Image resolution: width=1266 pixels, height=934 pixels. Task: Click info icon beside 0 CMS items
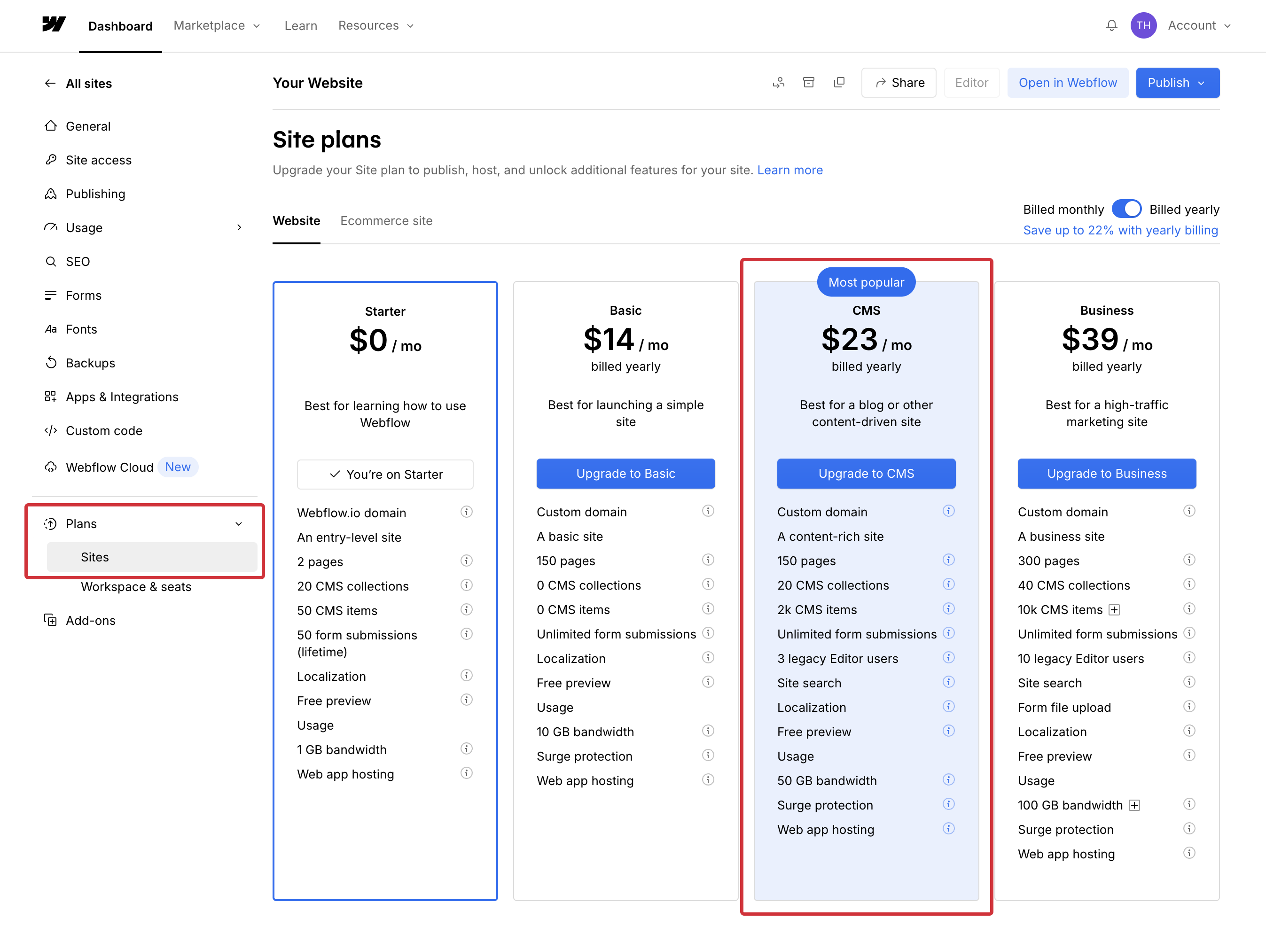click(x=707, y=608)
